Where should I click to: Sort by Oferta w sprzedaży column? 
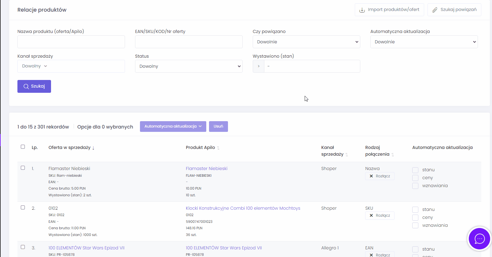[x=72, y=147]
